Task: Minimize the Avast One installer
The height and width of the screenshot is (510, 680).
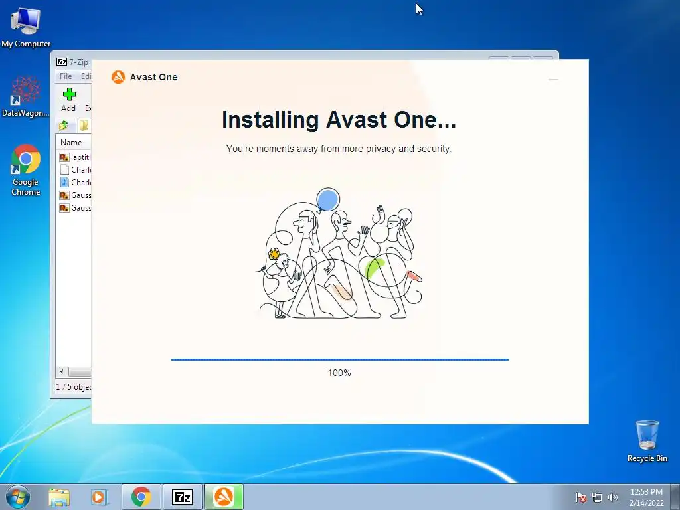Action: [553, 80]
